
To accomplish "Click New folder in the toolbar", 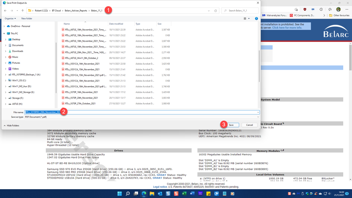I will [27, 19].
